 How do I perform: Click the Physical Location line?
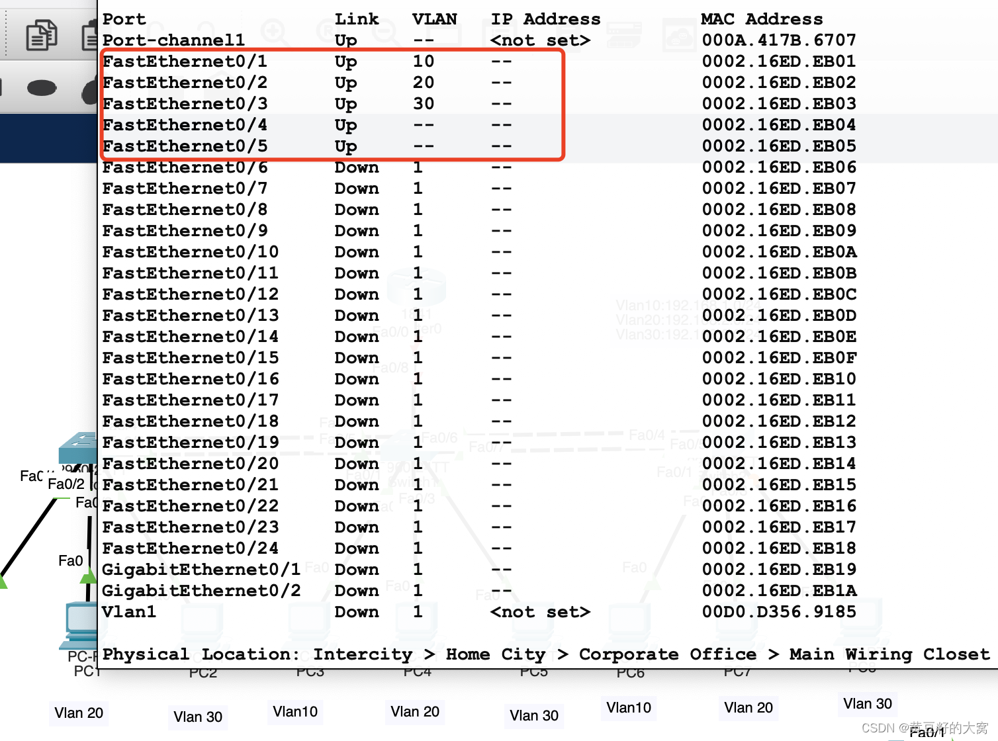pos(546,654)
